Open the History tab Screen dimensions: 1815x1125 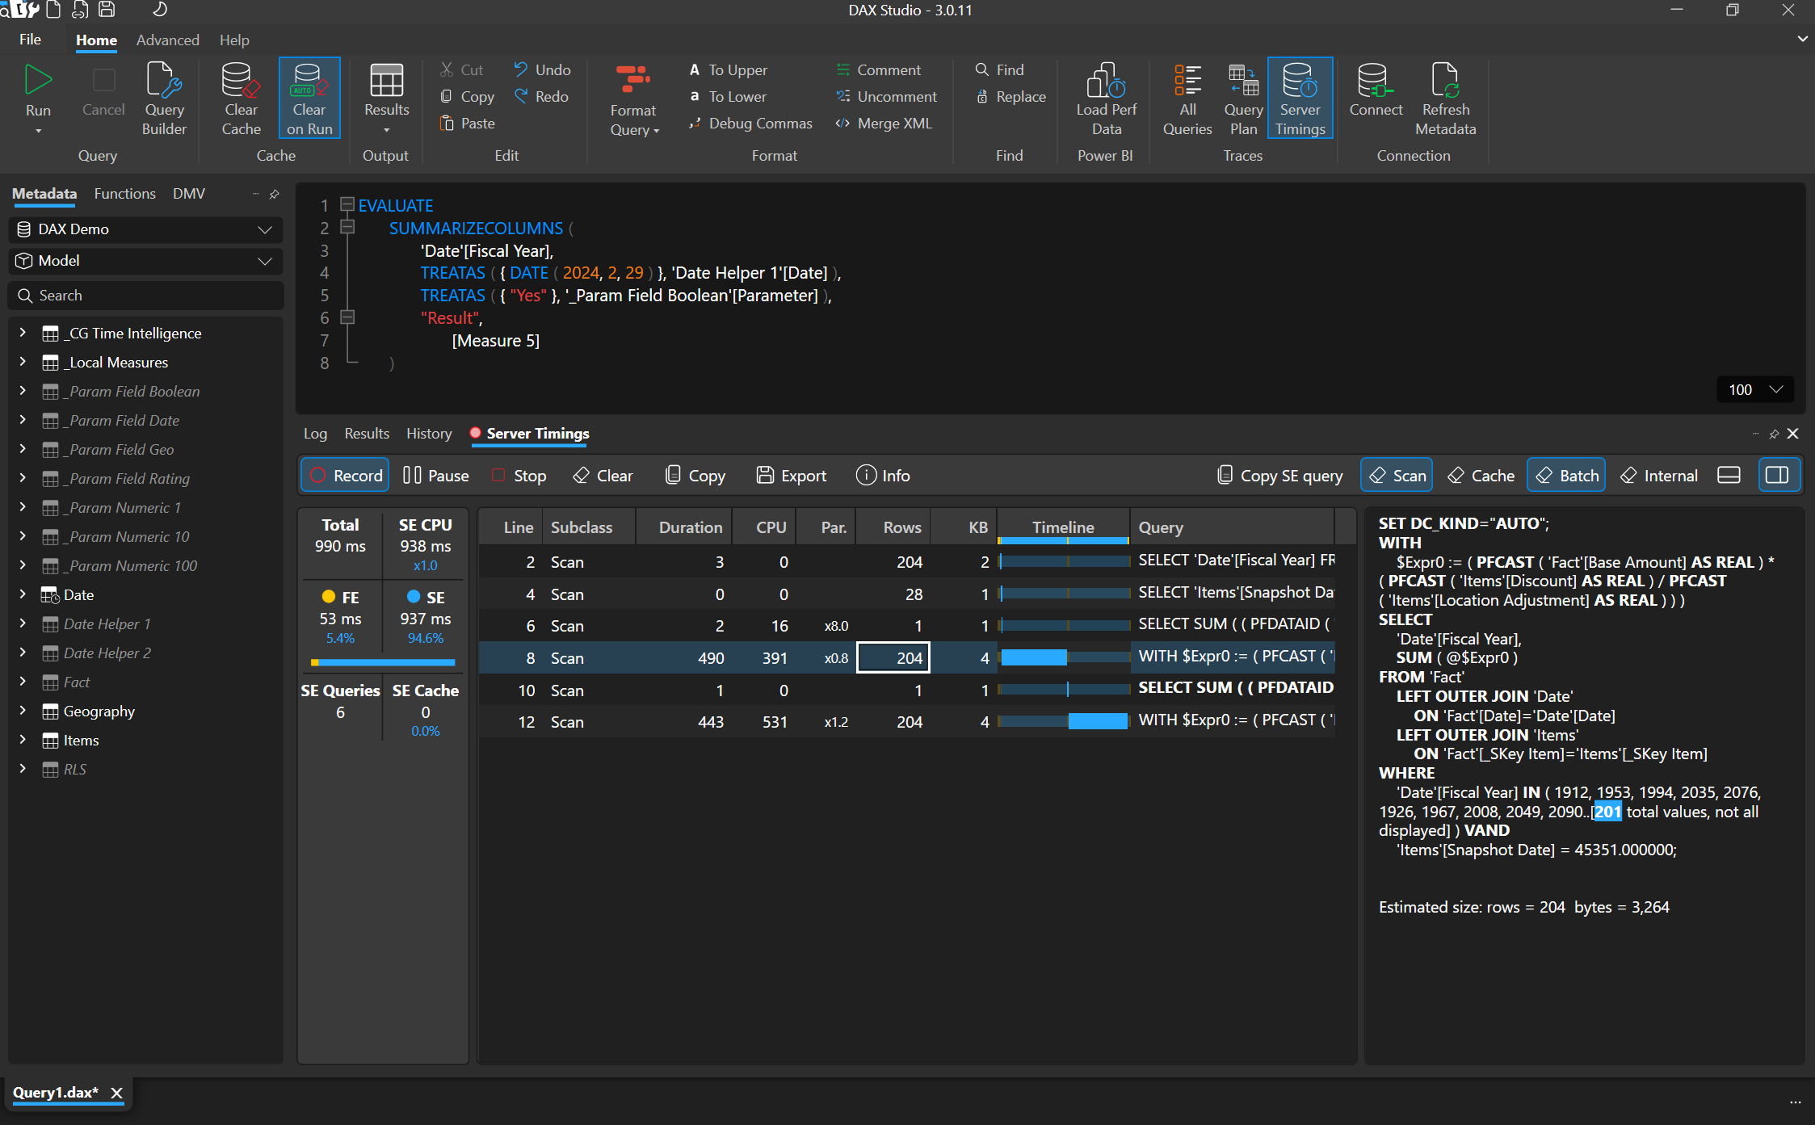[x=429, y=433]
